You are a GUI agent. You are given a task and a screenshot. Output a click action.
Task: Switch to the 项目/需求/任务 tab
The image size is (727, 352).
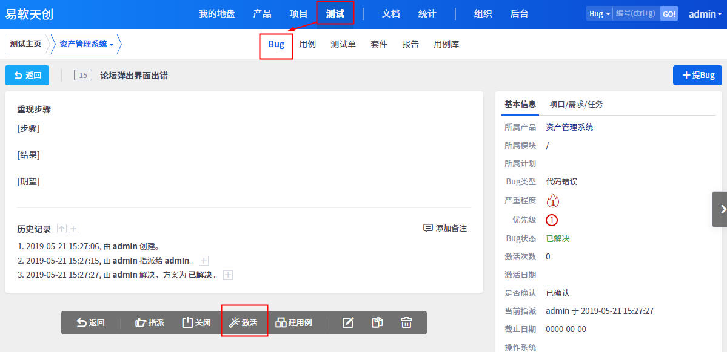click(x=576, y=104)
